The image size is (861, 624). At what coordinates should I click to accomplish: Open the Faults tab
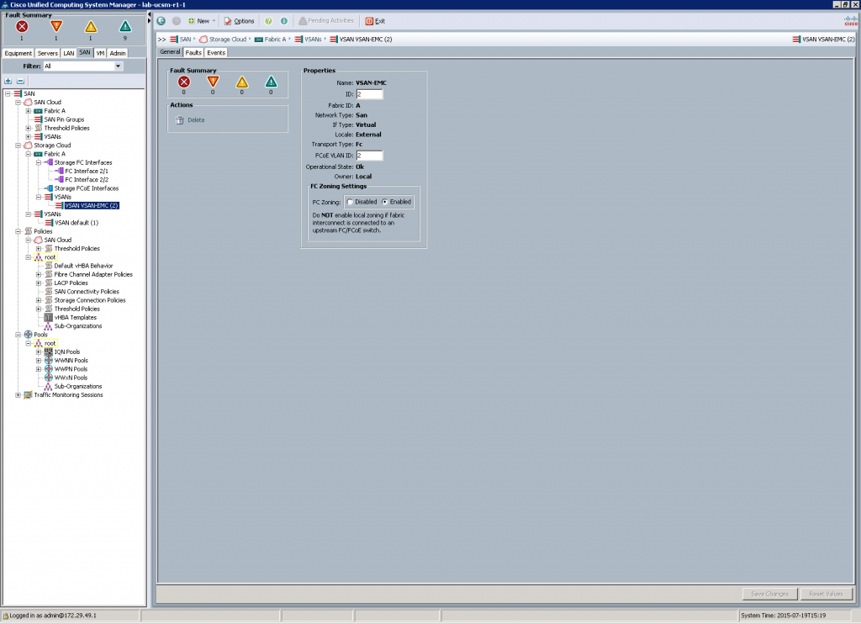[x=193, y=53]
